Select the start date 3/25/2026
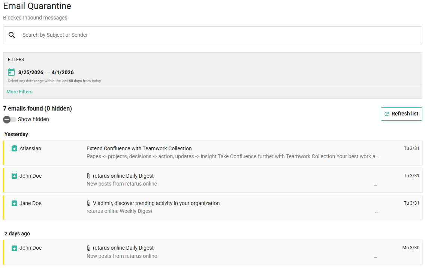Image resolution: width=425 pixels, height=268 pixels. click(x=31, y=72)
